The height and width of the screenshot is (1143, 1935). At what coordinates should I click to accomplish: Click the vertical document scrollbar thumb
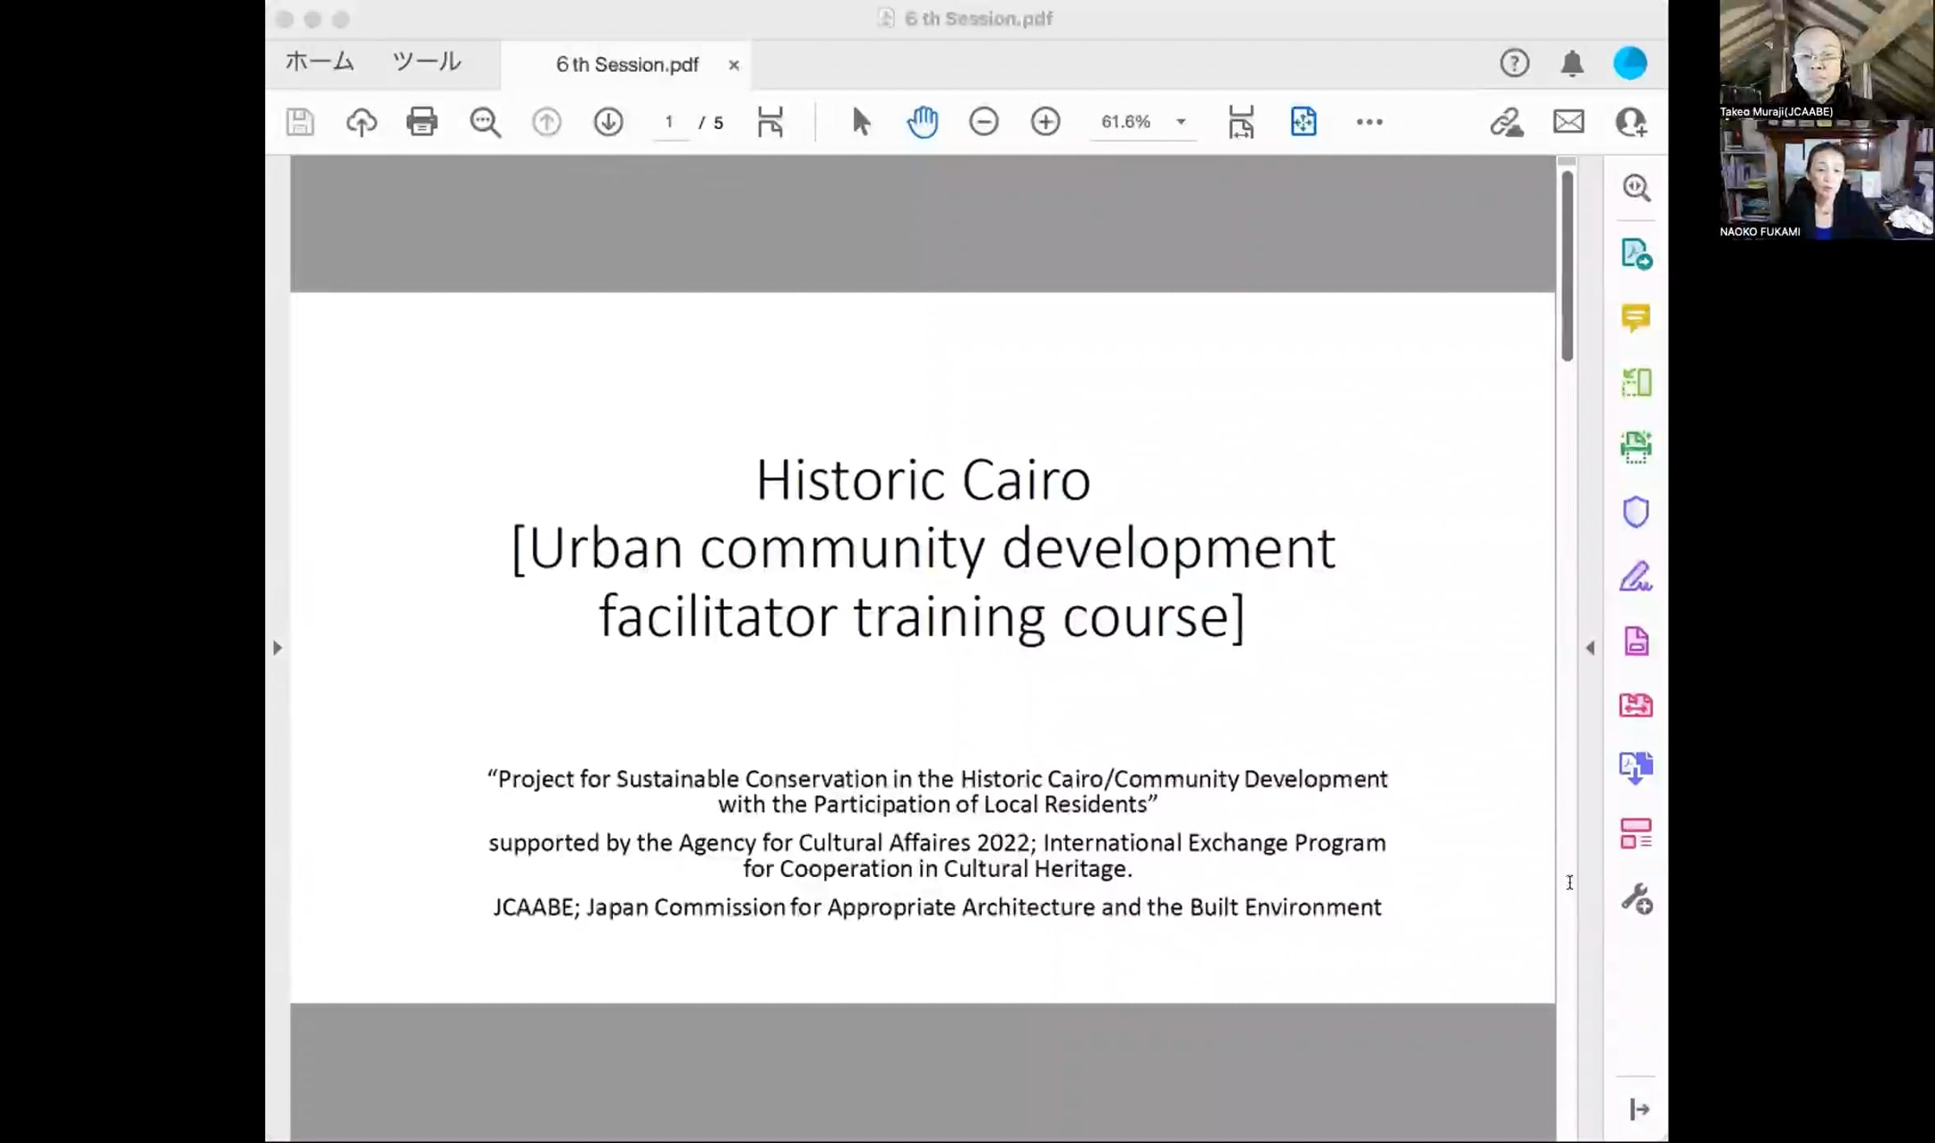(x=1567, y=266)
